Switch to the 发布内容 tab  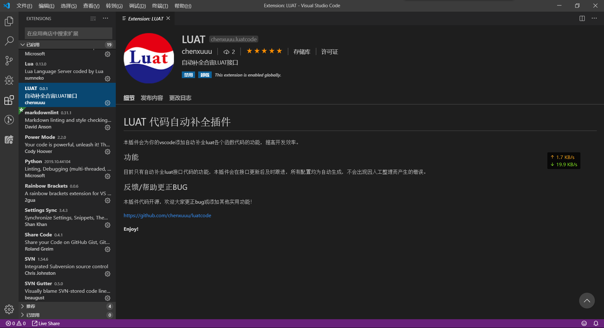[x=152, y=98]
